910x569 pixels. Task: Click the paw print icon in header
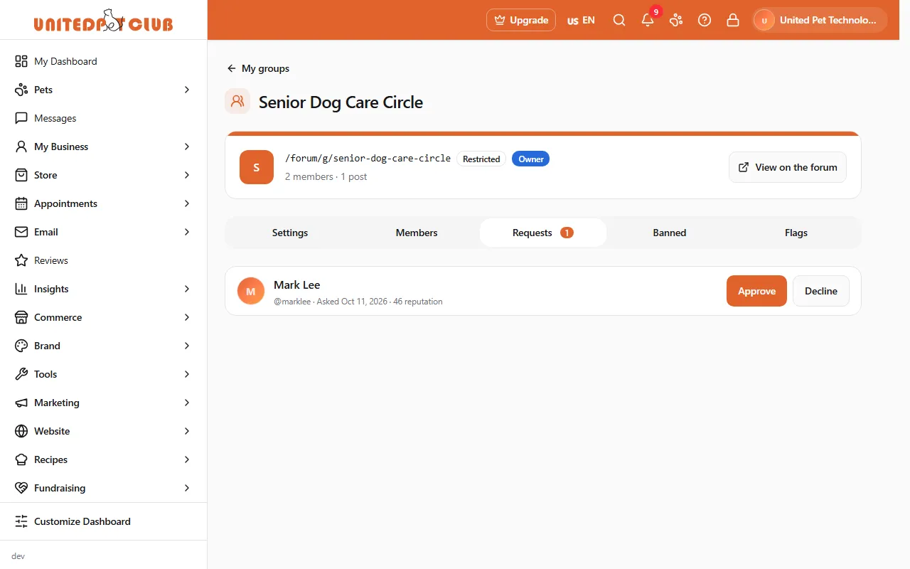676,20
